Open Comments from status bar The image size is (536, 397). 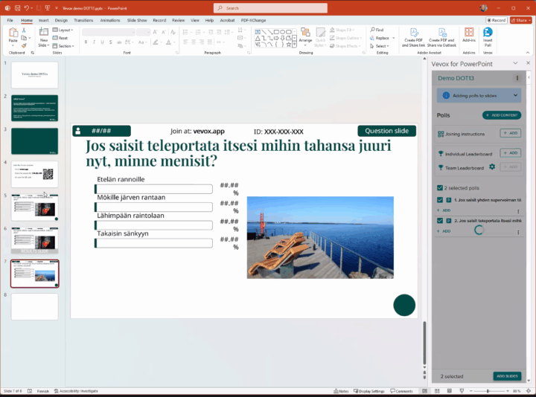click(402, 391)
